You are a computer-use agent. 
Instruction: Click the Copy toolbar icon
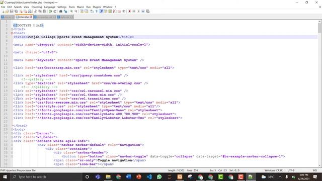(40, 11)
